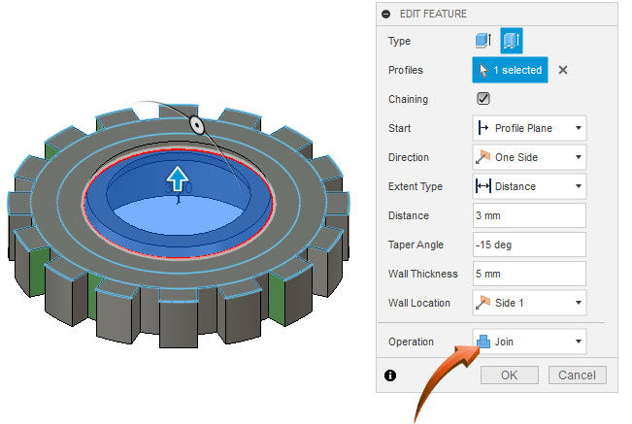Select the Thin Extrude type icon
Viewport: 632px width, 424px height.
pyautogui.click(x=511, y=41)
